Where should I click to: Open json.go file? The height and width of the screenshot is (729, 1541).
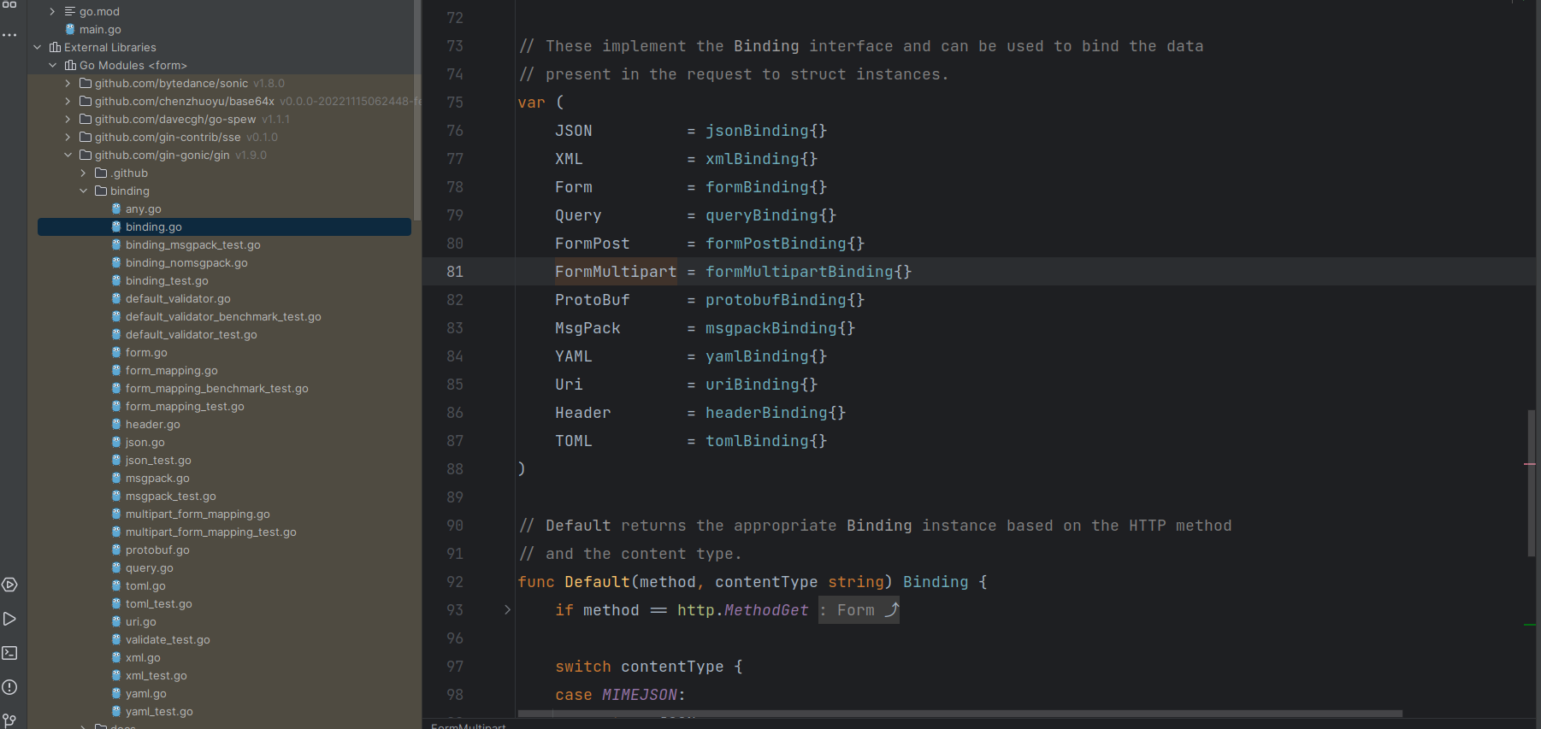pyautogui.click(x=145, y=442)
